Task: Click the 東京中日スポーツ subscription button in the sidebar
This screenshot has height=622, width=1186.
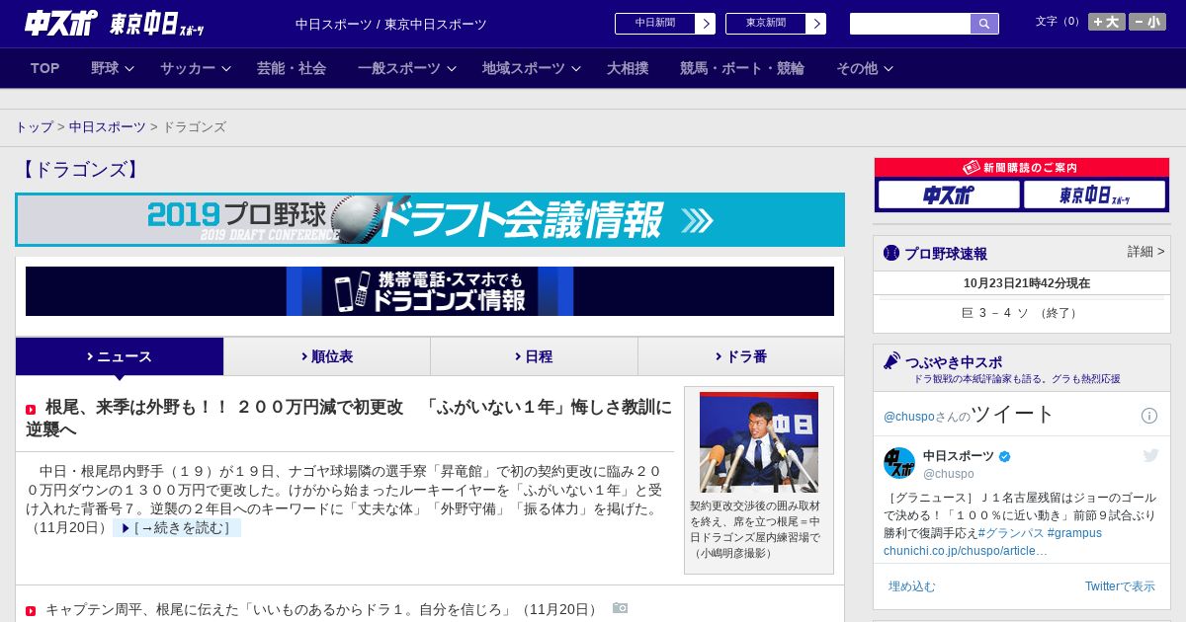Action: pos(1094,194)
